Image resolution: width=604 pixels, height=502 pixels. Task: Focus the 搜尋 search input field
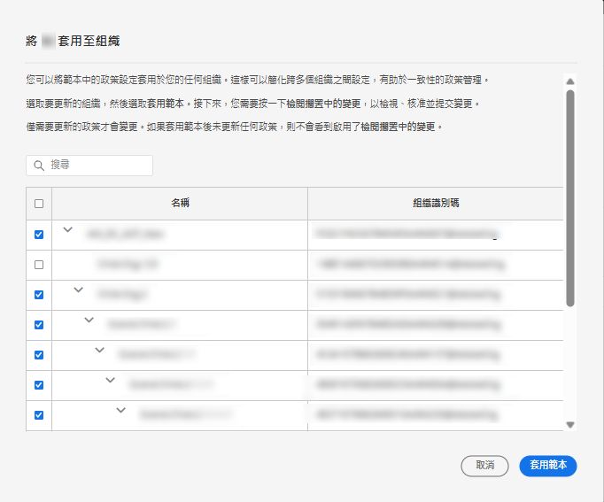89,166
